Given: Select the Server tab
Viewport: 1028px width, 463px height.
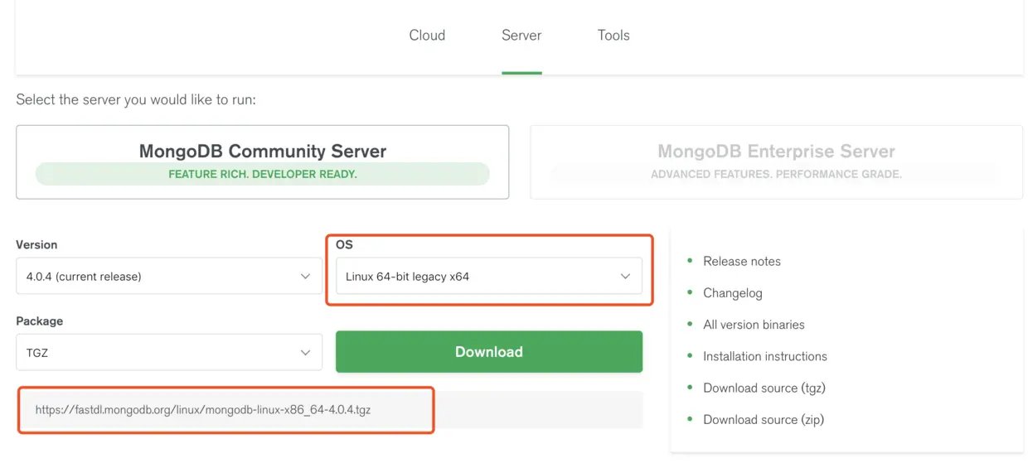Looking at the screenshot, I should pyautogui.click(x=521, y=35).
